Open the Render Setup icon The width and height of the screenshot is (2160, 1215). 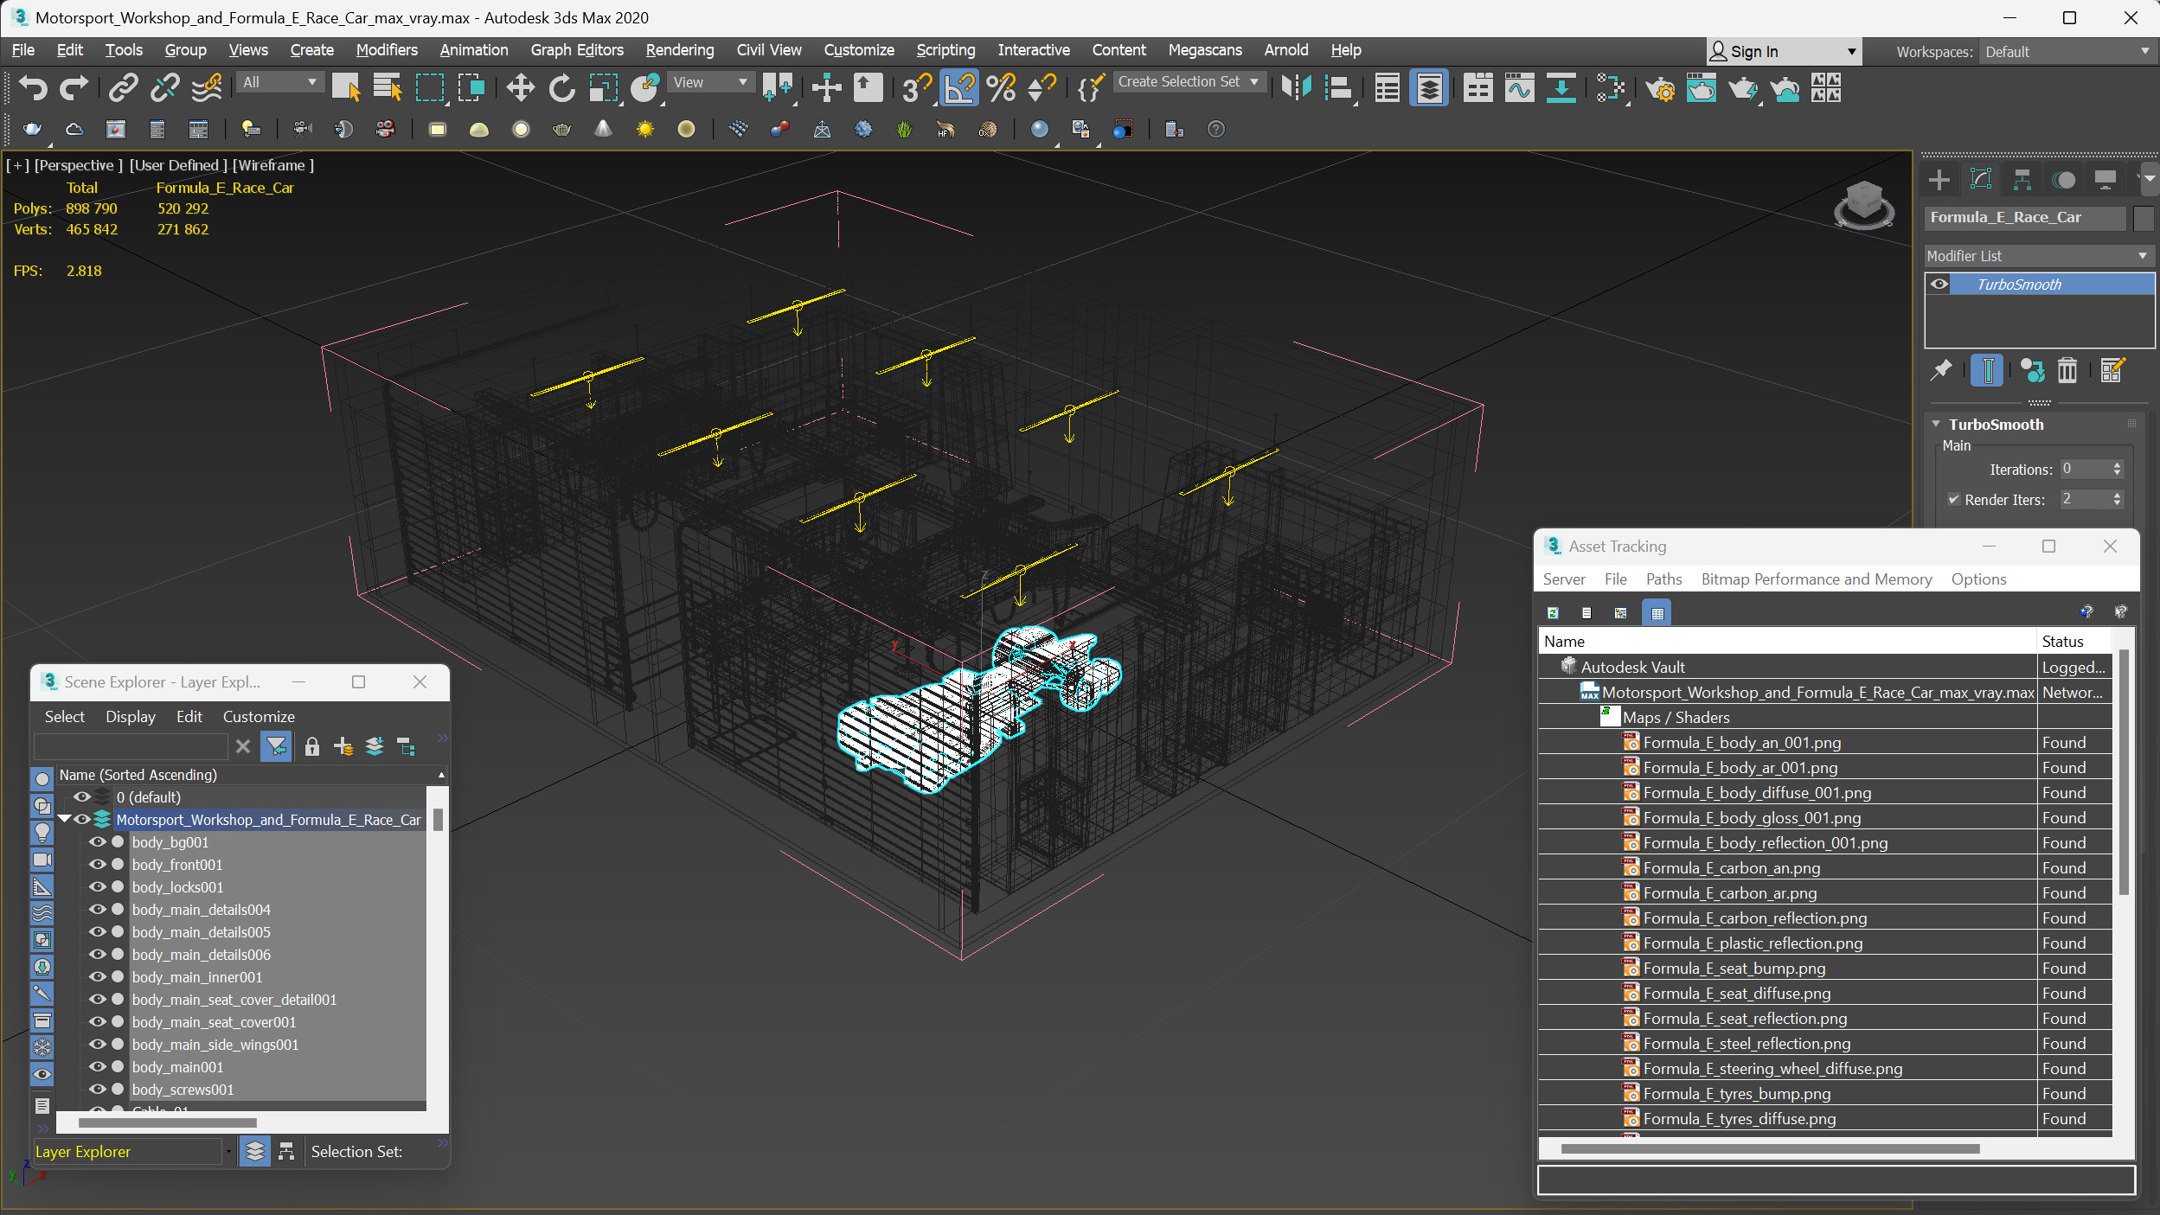1660,87
